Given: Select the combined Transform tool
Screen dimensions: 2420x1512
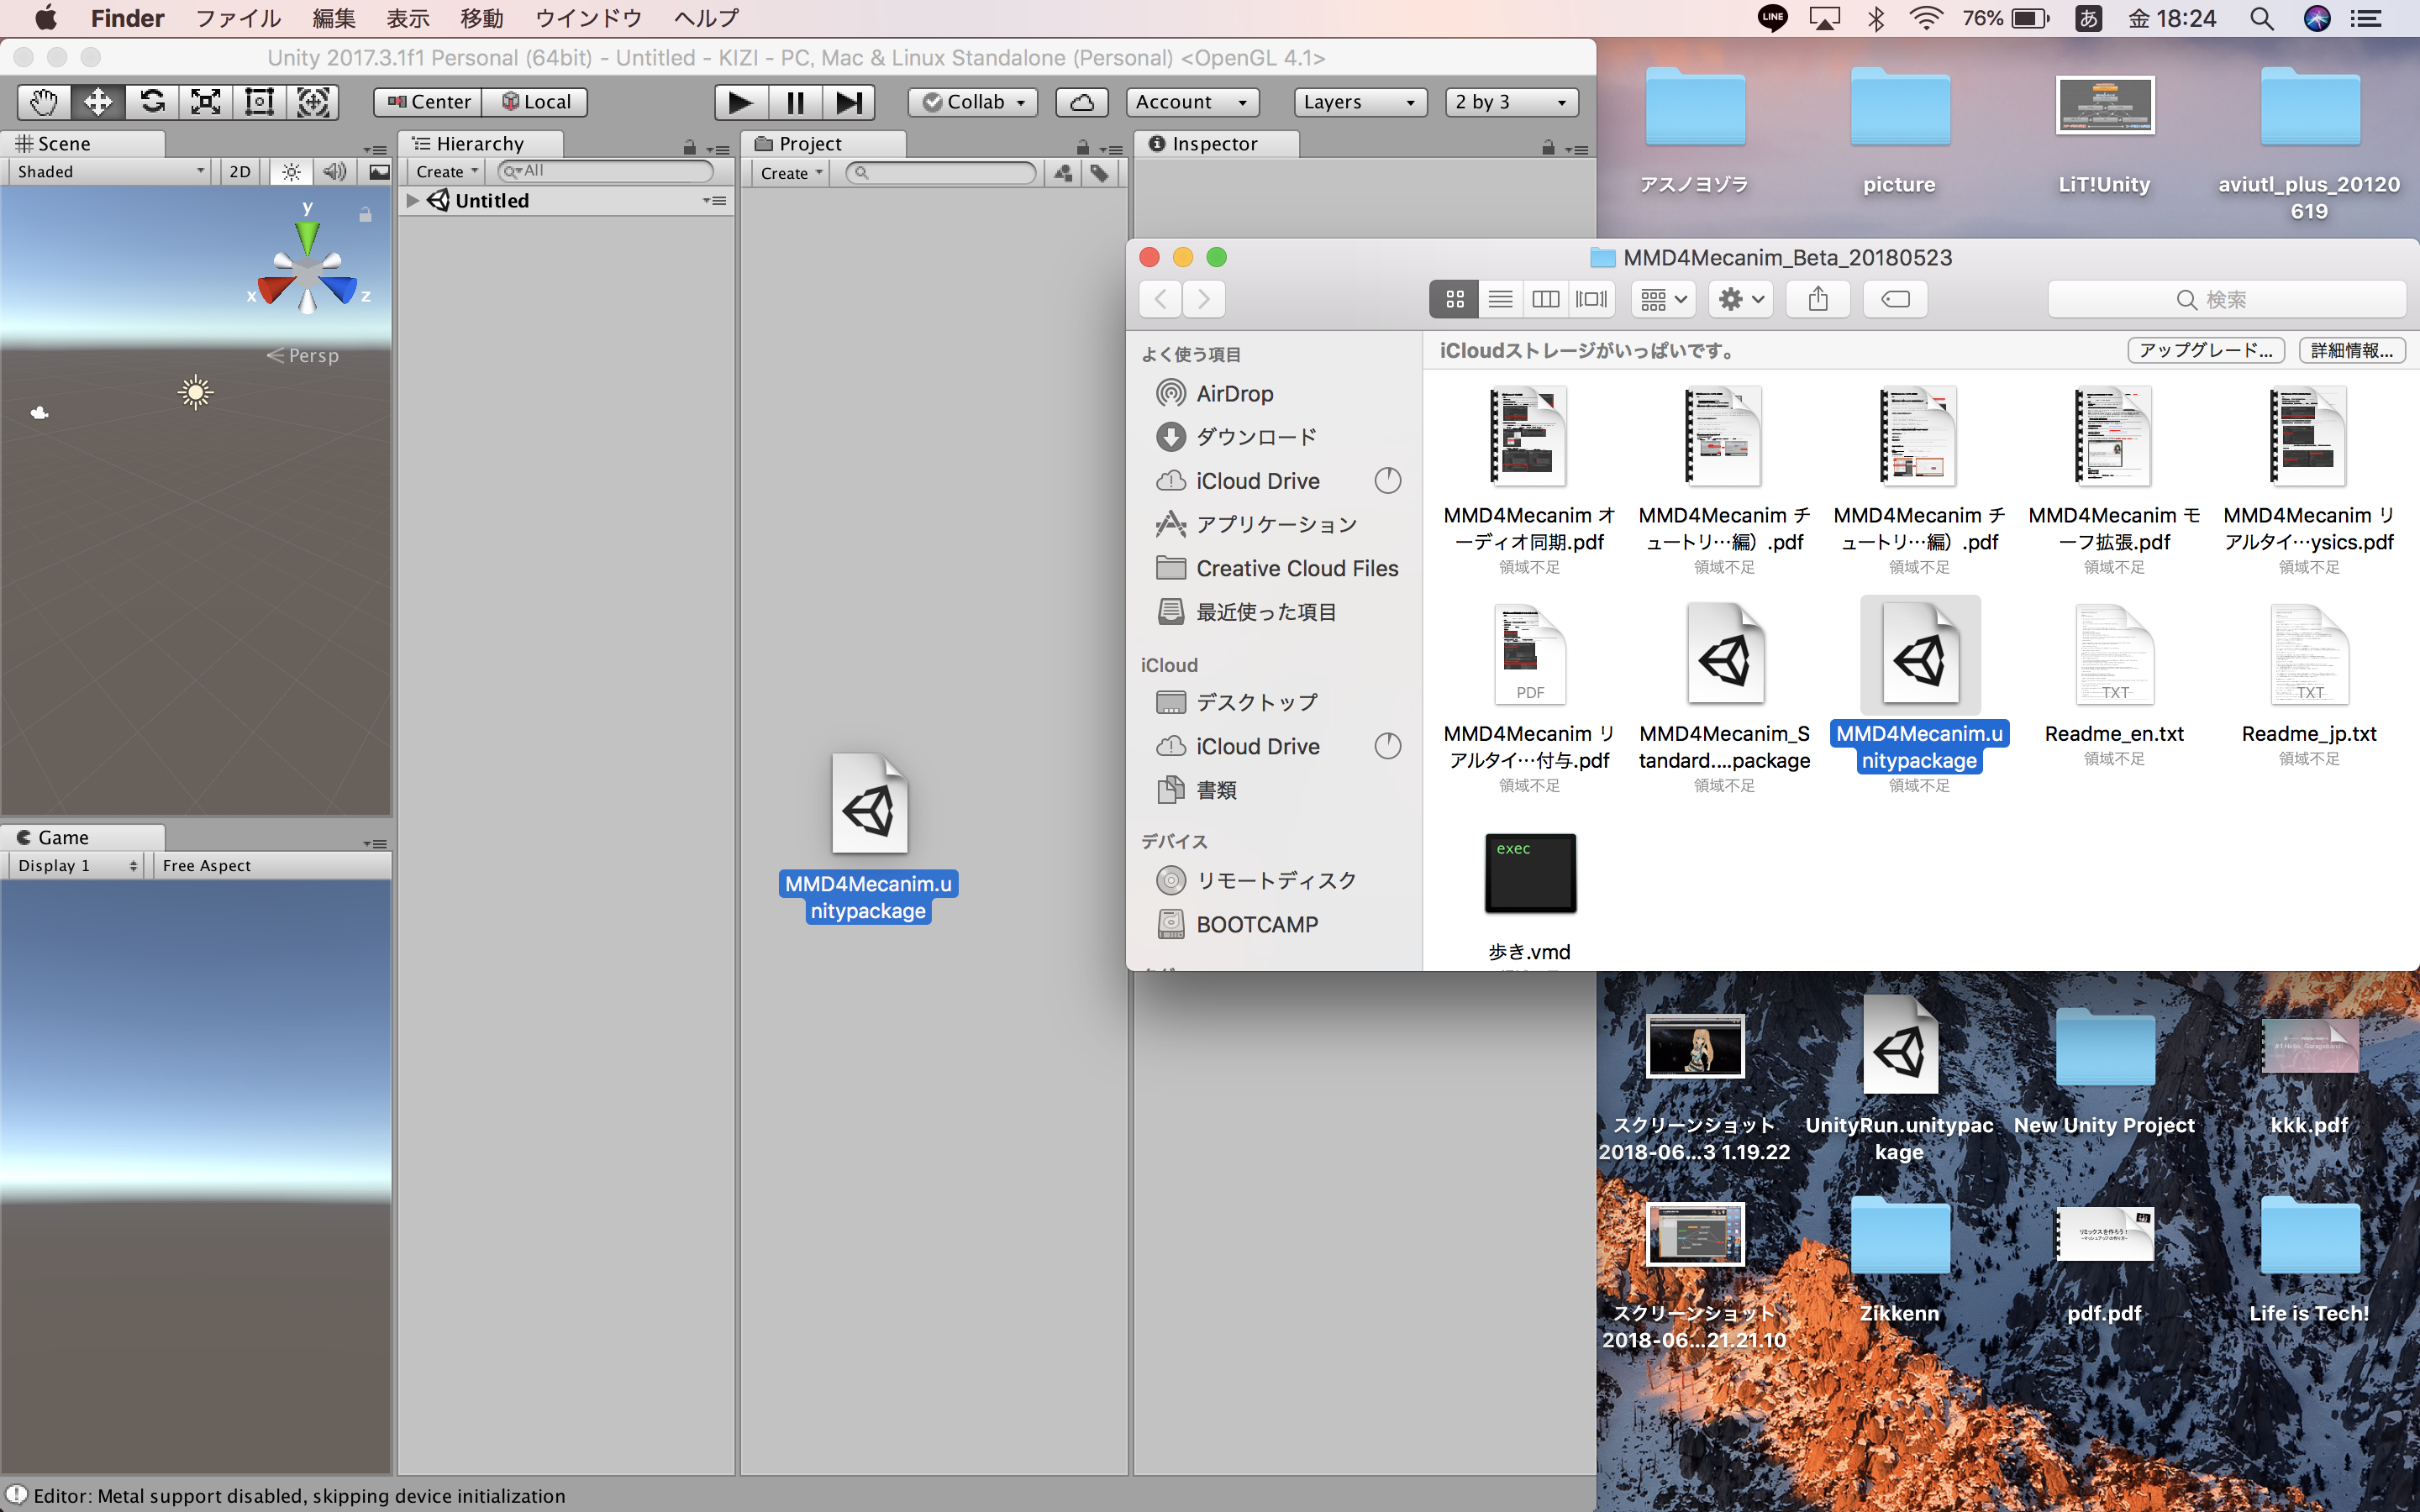Looking at the screenshot, I should pos(313,102).
